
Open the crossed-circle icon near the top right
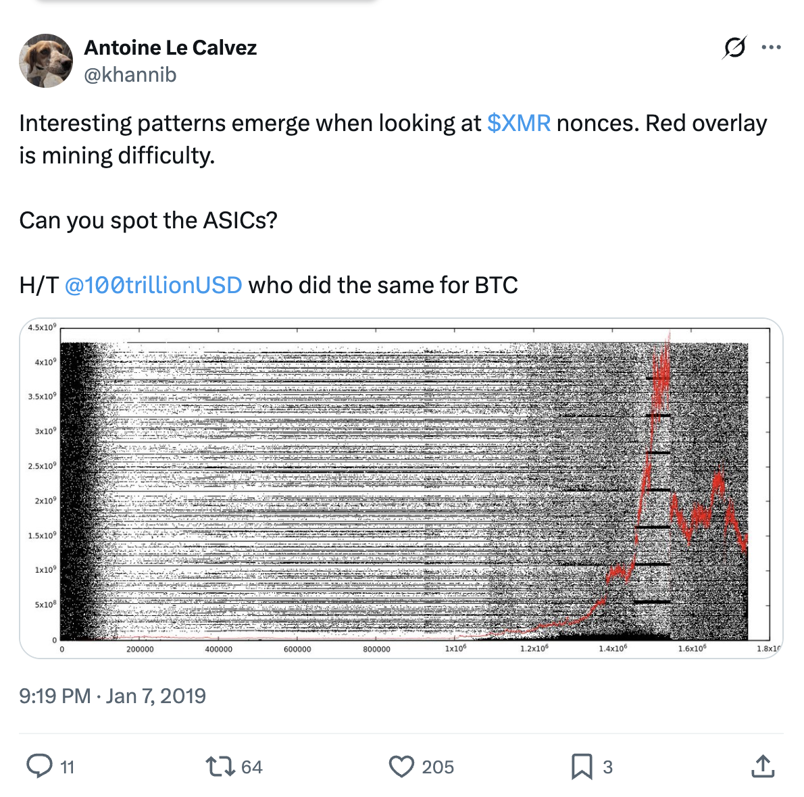[736, 47]
